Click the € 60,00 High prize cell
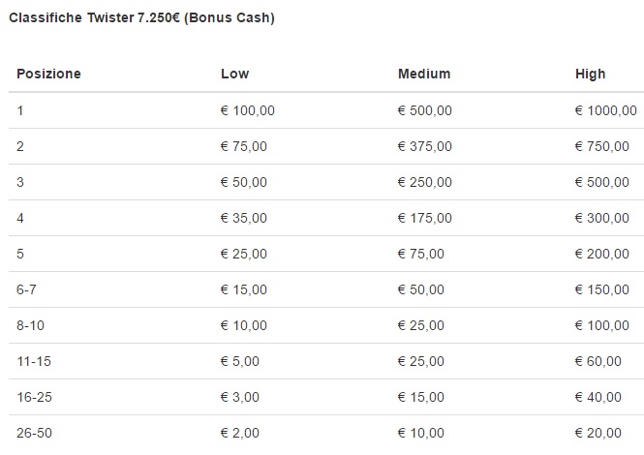This screenshot has height=455, width=644. (x=598, y=361)
